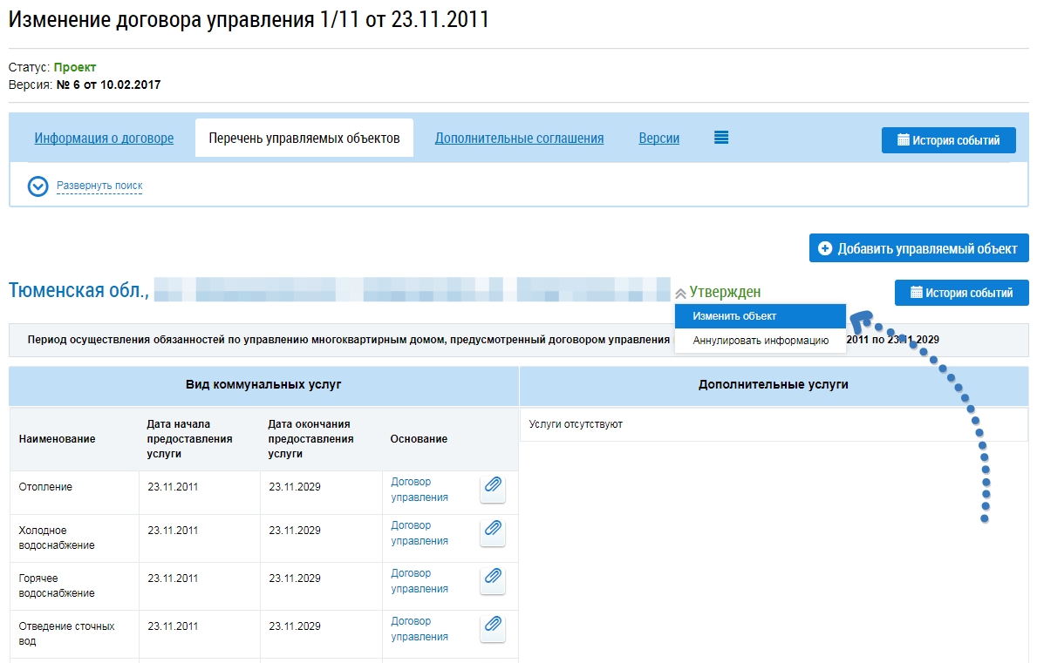Image resolution: width=1037 pixels, height=663 pixels.
Task: Click Добавить управляемый объект button
Action: pyautogui.click(x=918, y=248)
